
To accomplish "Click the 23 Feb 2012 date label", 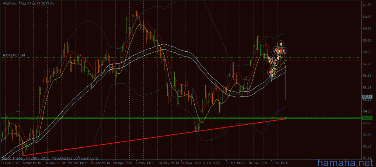I will coord(9,162).
